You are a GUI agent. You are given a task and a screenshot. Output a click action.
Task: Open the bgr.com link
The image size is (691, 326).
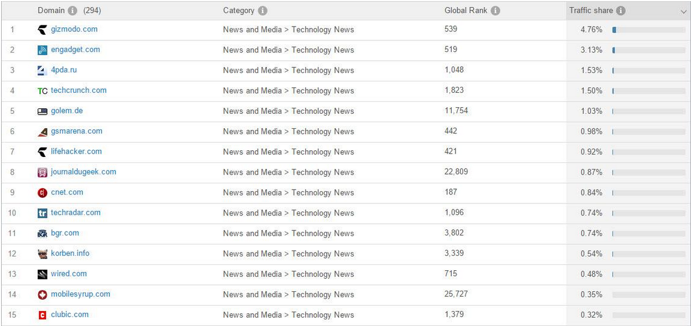(65, 233)
